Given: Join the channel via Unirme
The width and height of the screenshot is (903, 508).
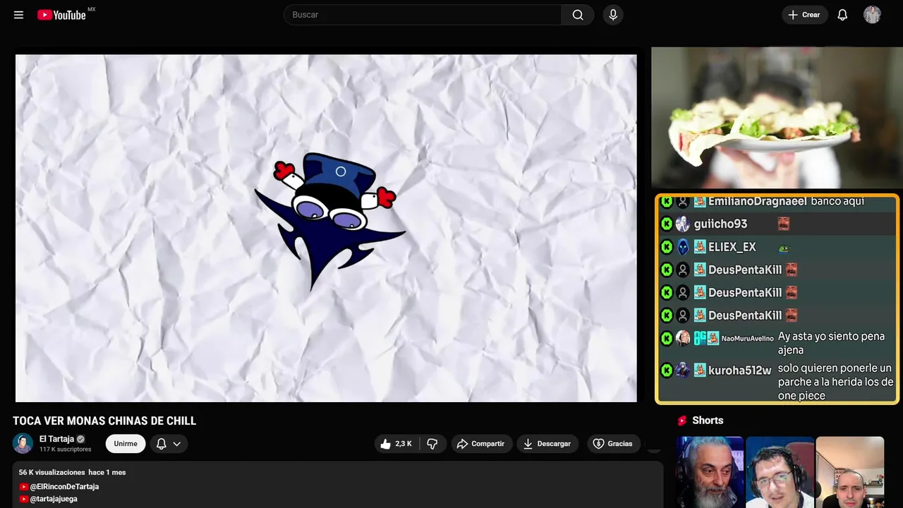Looking at the screenshot, I should [126, 444].
